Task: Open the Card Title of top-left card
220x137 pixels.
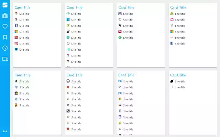Action: pos(22,7)
